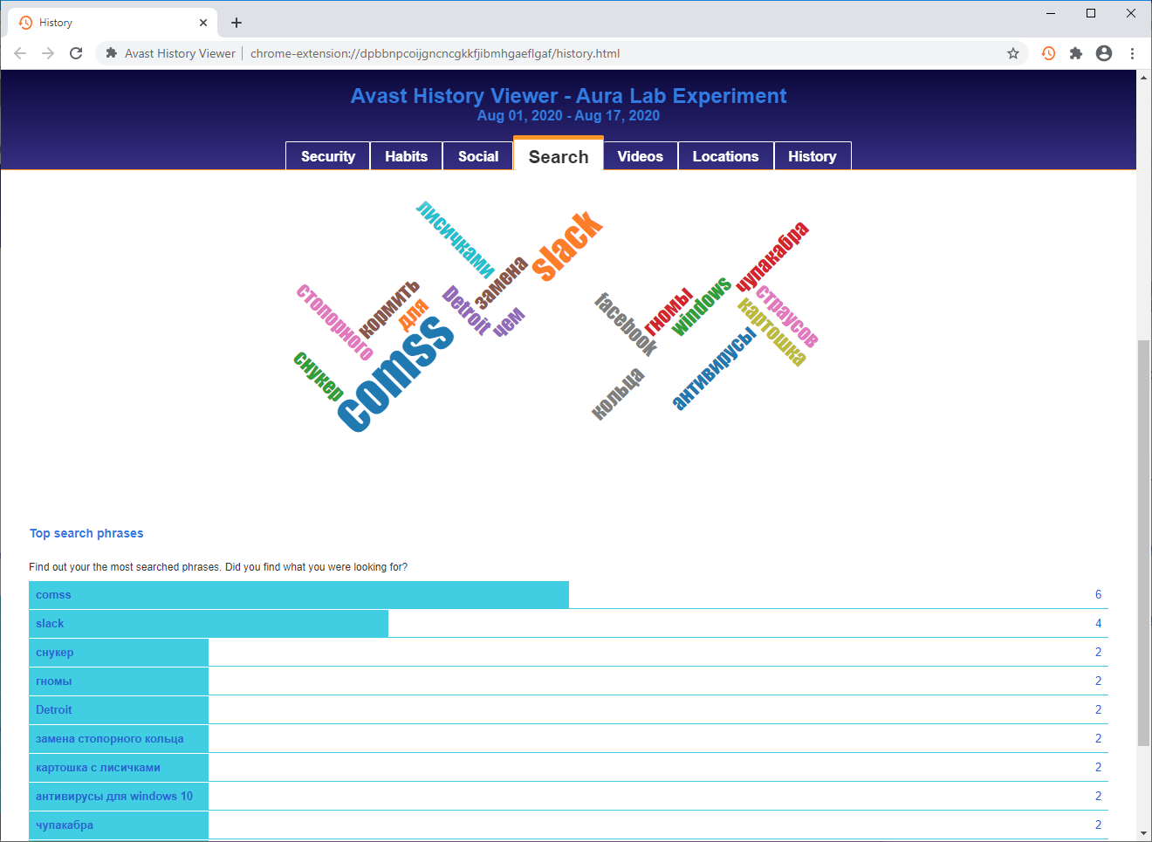This screenshot has width=1152, height=842.
Task: Open Chrome's three-dot menu
Action: pos(1132,53)
